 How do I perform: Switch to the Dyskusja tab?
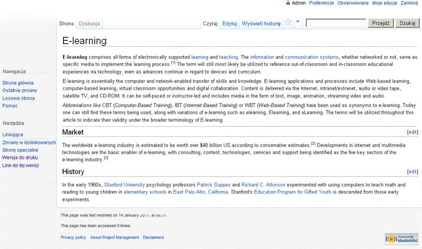(x=89, y=23)
